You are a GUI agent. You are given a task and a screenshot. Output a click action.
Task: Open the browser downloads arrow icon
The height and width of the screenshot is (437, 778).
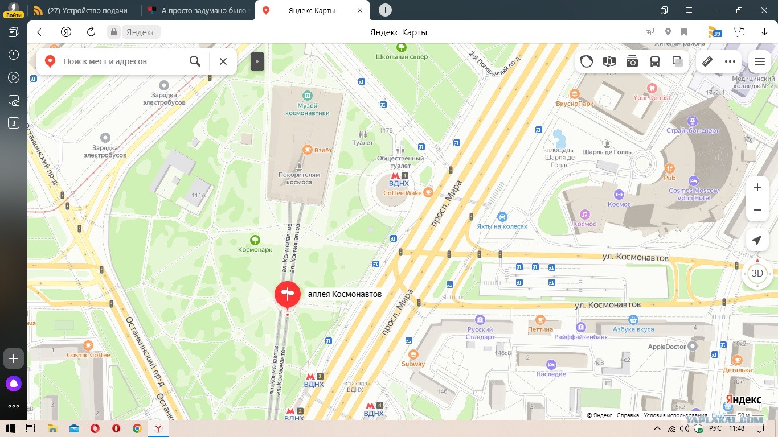click(765, 32)
